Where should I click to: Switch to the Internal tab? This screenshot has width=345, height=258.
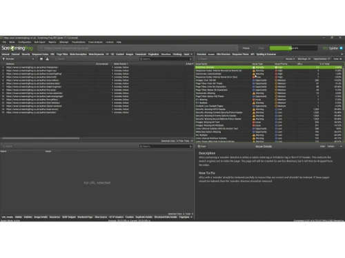(6, 54)
